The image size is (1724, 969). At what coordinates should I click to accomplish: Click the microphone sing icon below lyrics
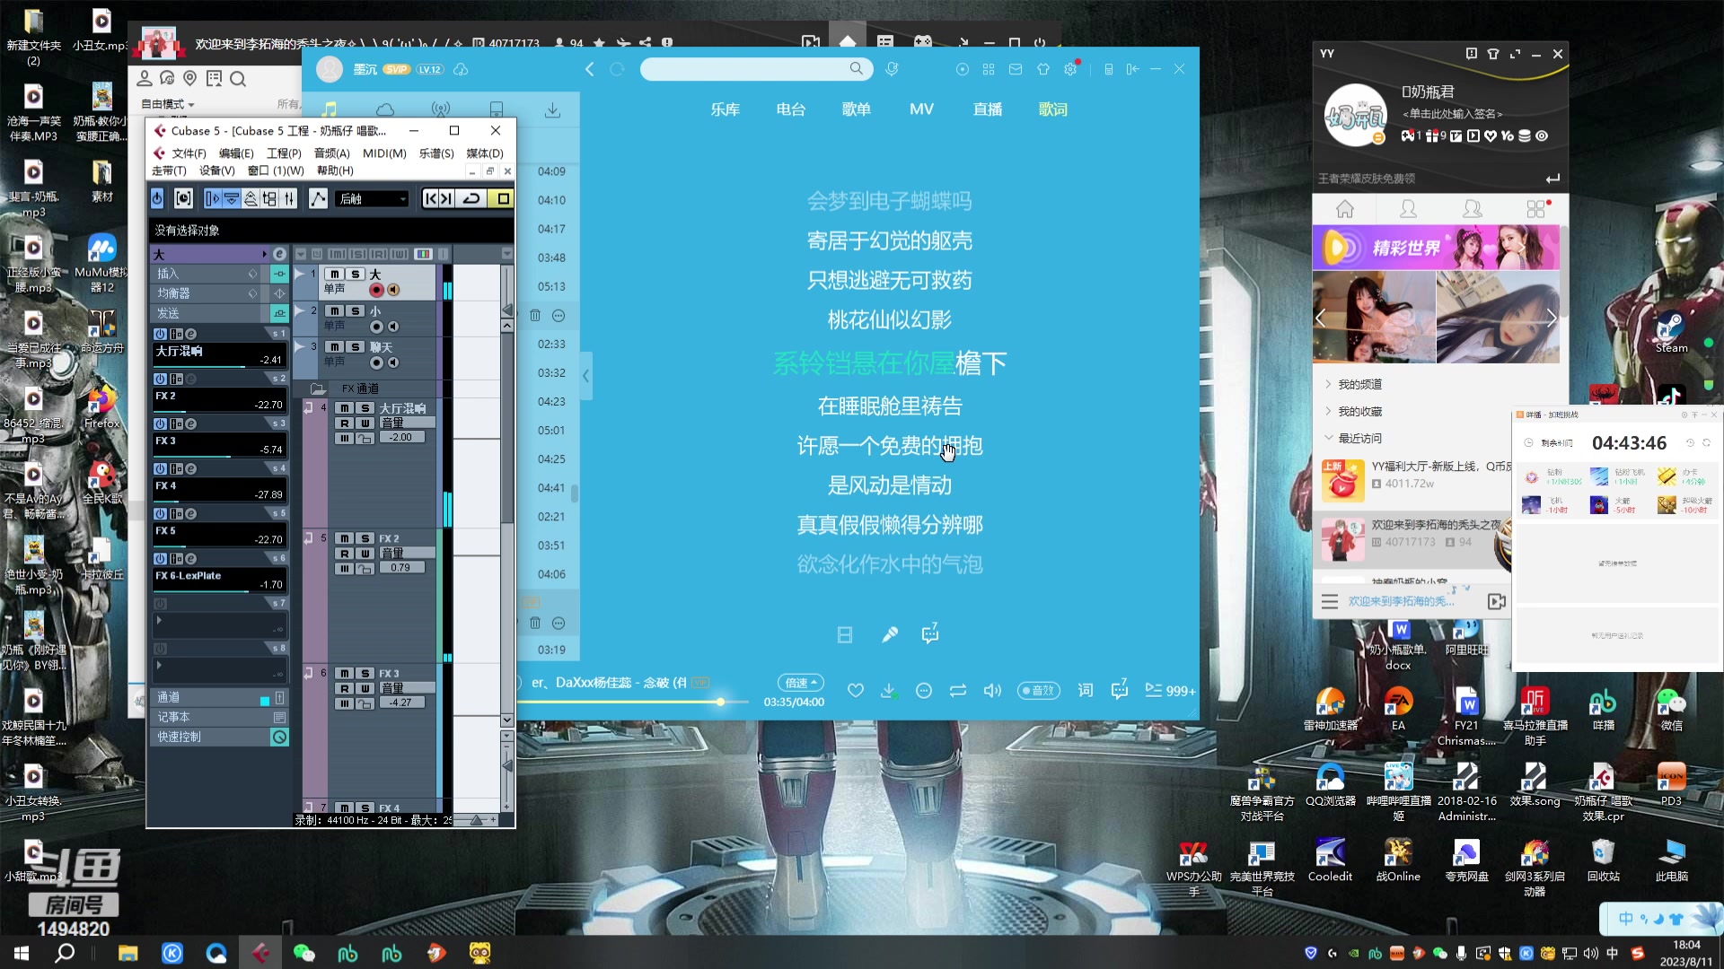890,635
